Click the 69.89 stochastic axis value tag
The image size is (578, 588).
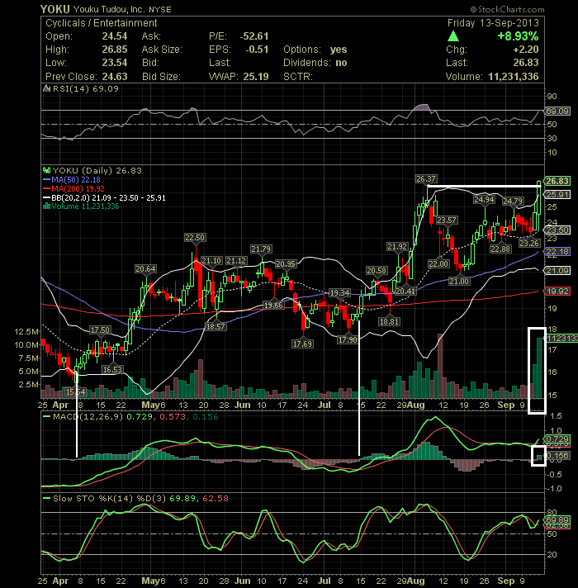[x=557, y=520]
